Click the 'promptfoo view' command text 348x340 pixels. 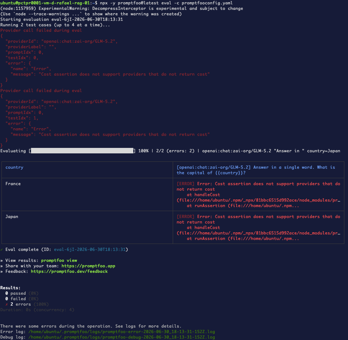[x=59, y=260]
